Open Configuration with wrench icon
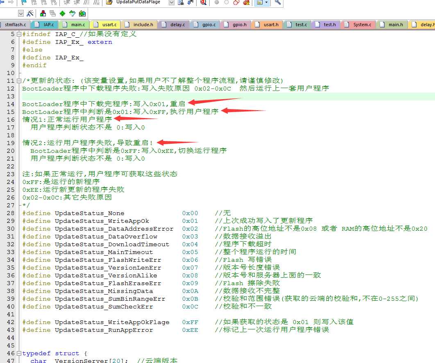This screenshot has width=435, height=363. coord(278,2)
